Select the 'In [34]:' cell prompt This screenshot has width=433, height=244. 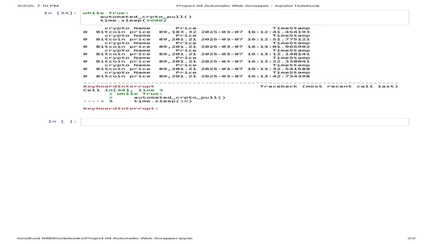(60, 13)
